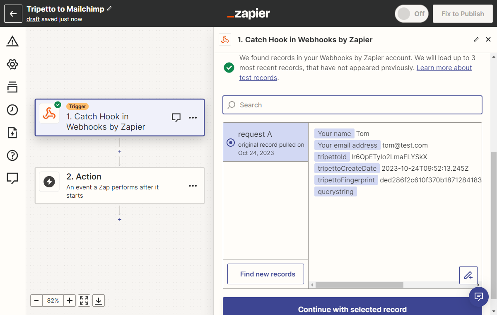This screenshot has width=497, height=315.
Task: Click the Tripetto to Mailchimp title
Action: pyautogui.click(x=65, y=9)
